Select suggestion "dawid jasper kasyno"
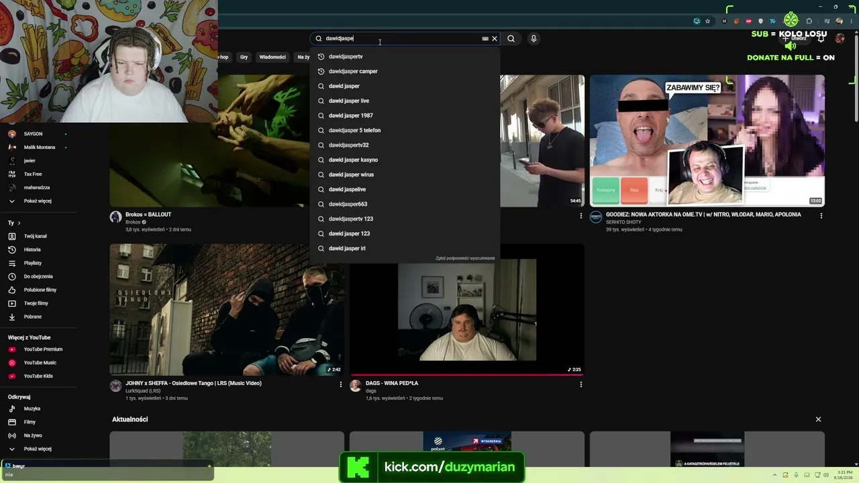 tap(405, 160)
